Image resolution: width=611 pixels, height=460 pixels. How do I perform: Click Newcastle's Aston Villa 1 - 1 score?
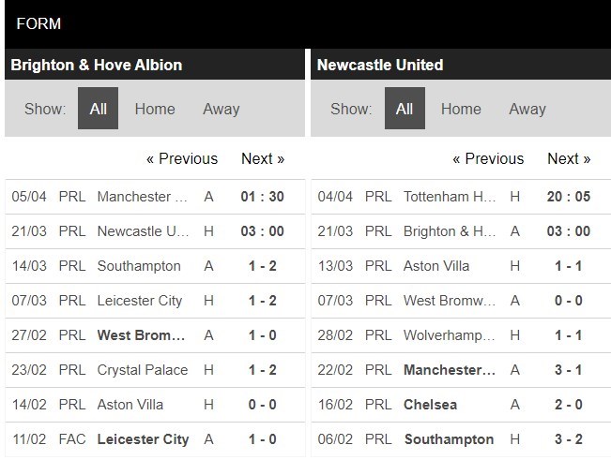tap(568, 266)
